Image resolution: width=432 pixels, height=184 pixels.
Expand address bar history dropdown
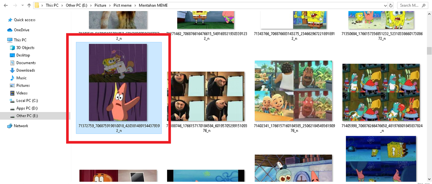pyautogui.click(x=385, y=5)
